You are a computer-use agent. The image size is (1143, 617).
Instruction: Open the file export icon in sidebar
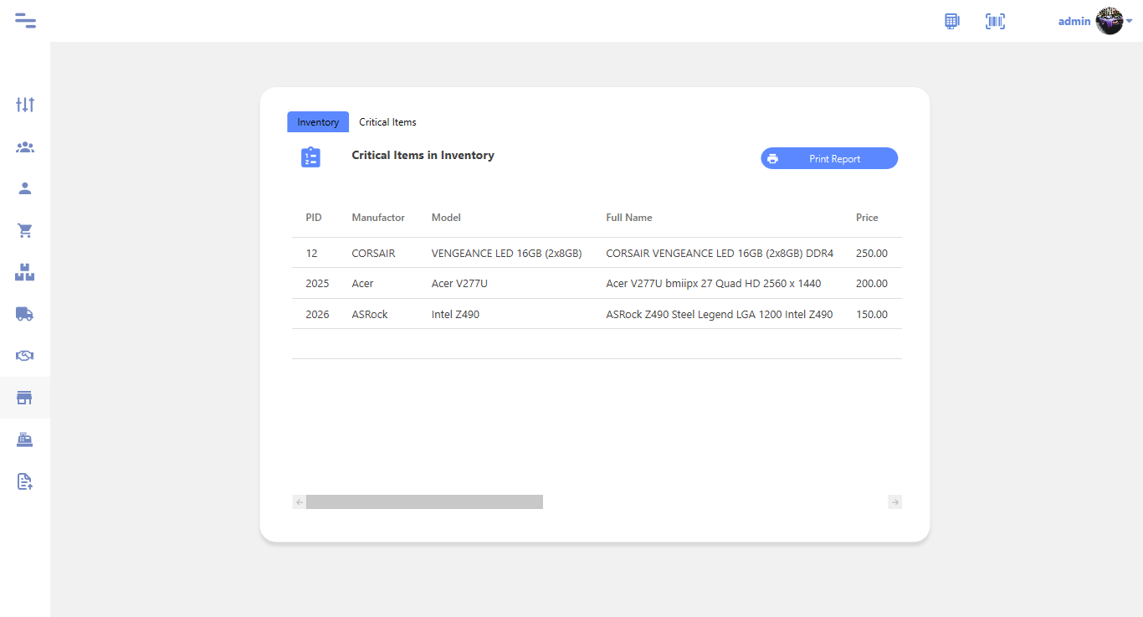coord(25,481)
